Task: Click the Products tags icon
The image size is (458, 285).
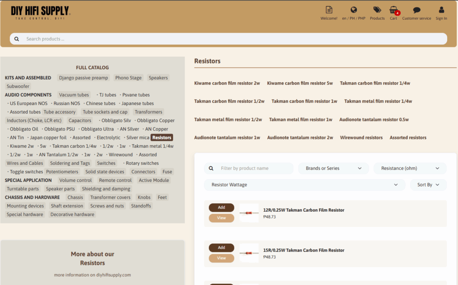Action: (377, 10)
